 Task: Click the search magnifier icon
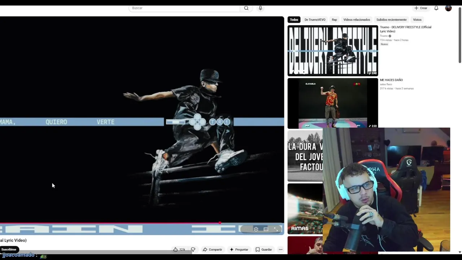[x=246, y=8]
